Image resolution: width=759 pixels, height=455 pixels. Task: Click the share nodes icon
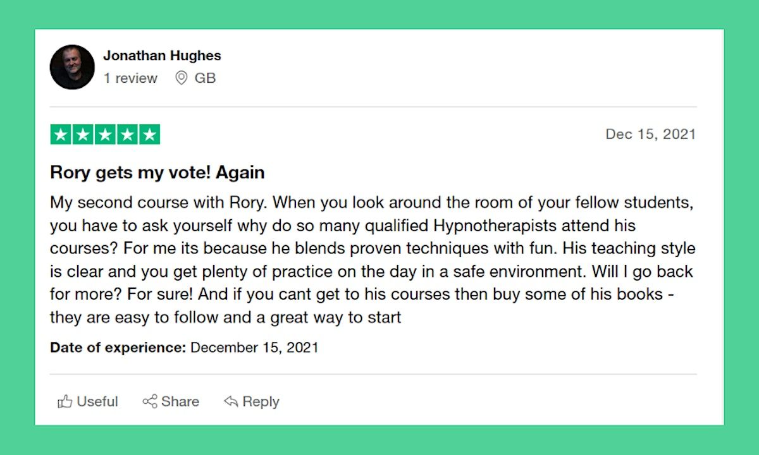[x=150, y=402]
